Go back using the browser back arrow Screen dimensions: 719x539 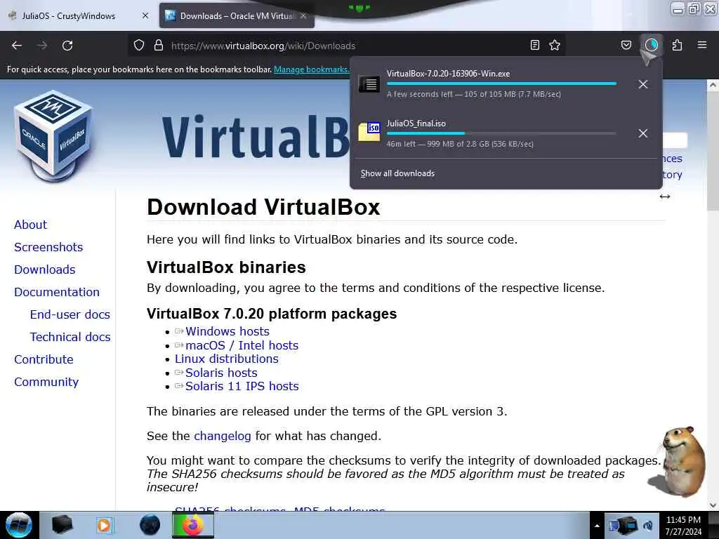tap(17, 46)
